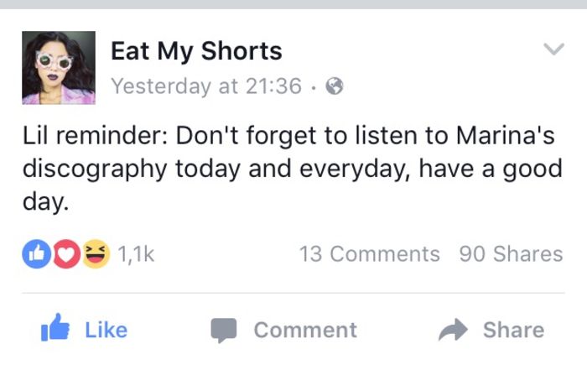Click the Lil reminder post text
The image size is (587, 365).
[x=292, y=169]
